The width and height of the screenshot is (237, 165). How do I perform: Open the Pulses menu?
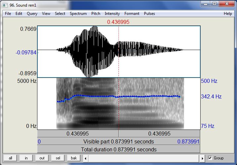click(x=149, y=14)
